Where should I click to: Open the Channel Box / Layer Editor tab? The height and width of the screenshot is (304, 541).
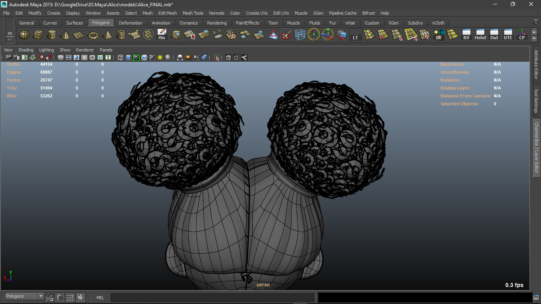tap(536, 147)
